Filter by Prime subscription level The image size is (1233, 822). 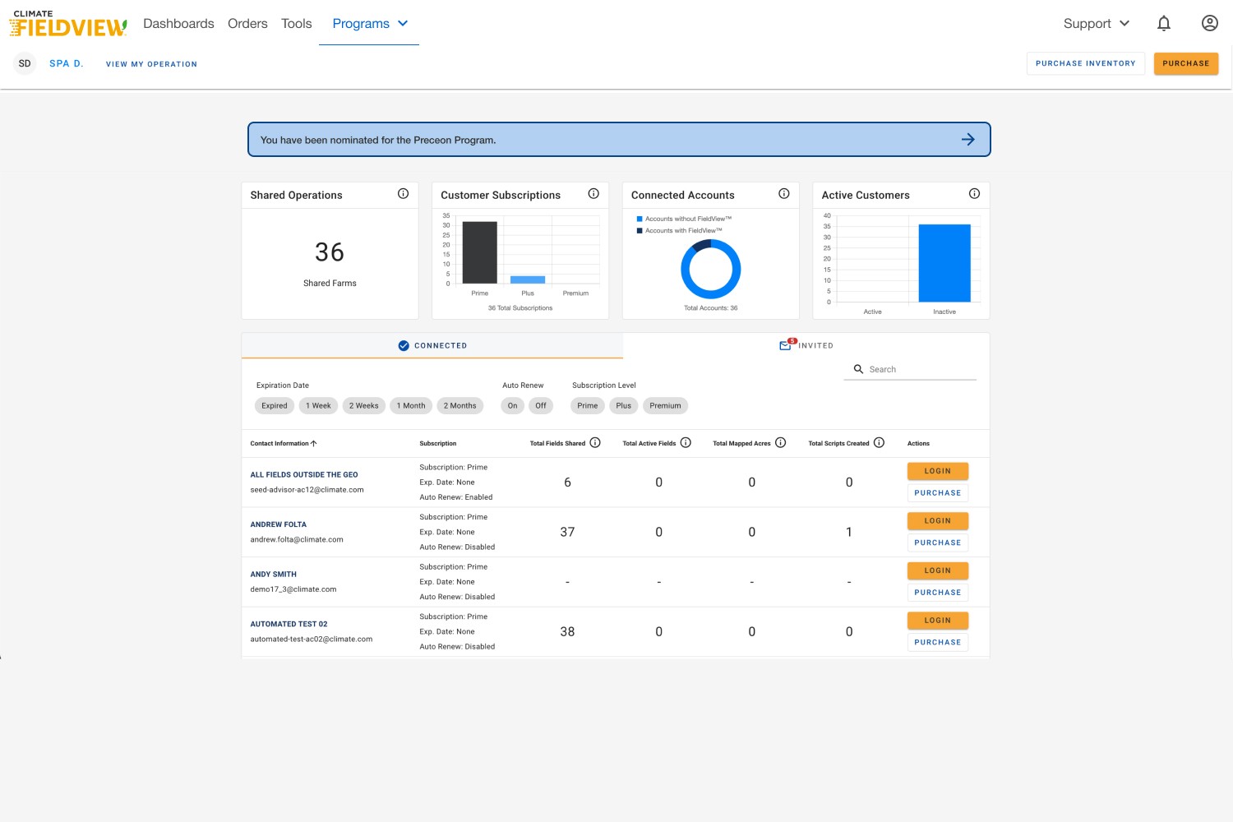click(x=588, y=405)
